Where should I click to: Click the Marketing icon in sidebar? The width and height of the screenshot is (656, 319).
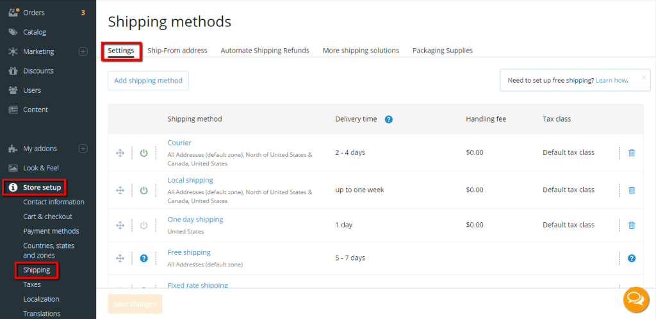pos(13,51)
